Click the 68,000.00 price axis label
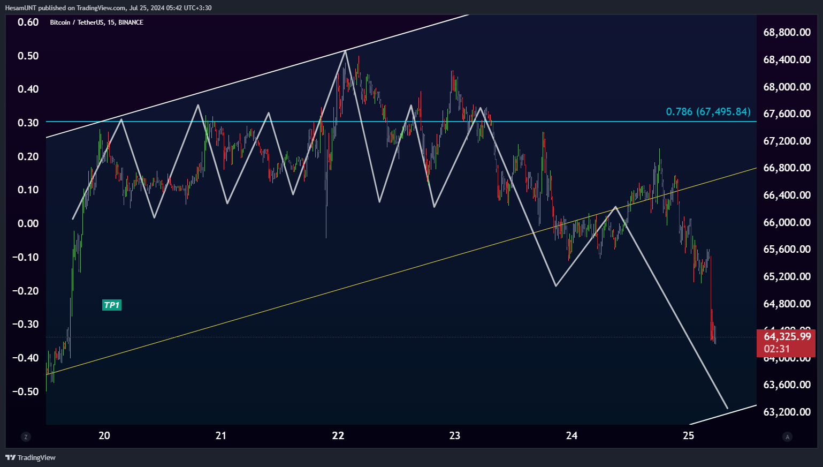Viewport: 823px width, 467px height. click(x=787, y=87)
